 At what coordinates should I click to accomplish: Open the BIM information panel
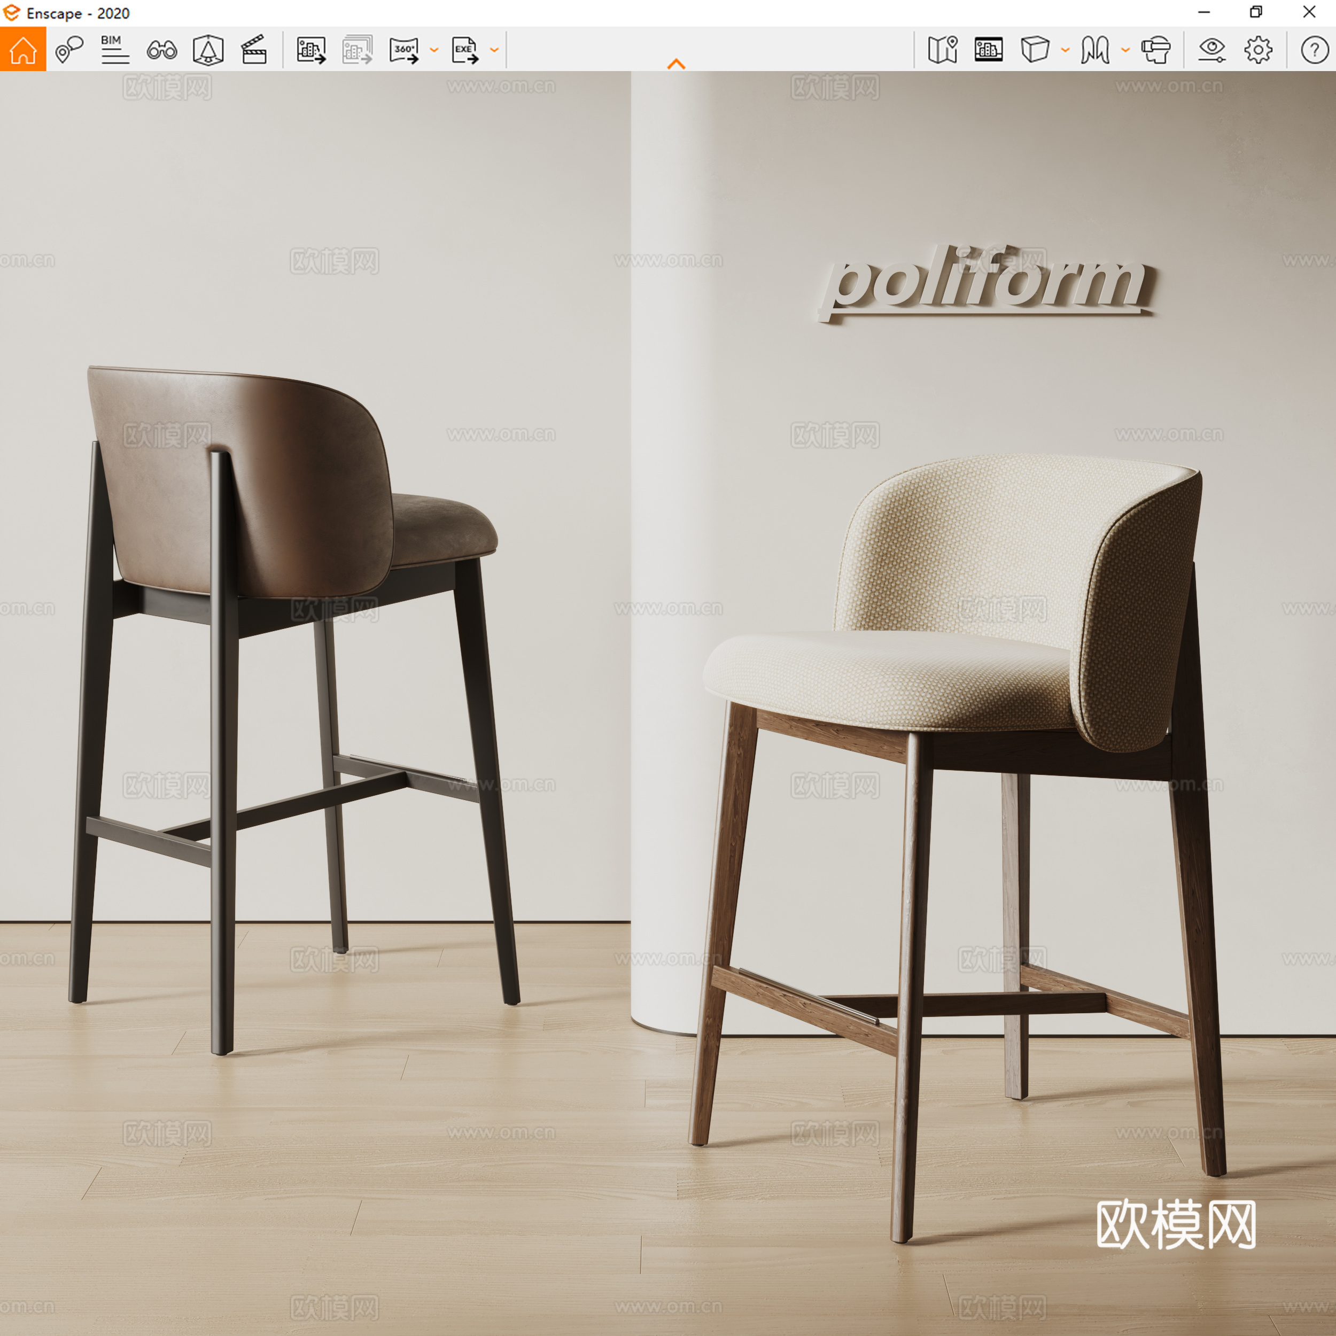(115, 49)
